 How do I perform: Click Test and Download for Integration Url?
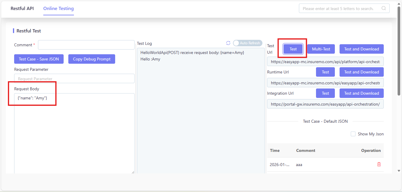tap(362, 93)
